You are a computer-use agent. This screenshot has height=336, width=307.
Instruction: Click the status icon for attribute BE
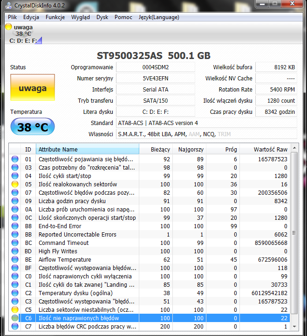tap(15, 259)
